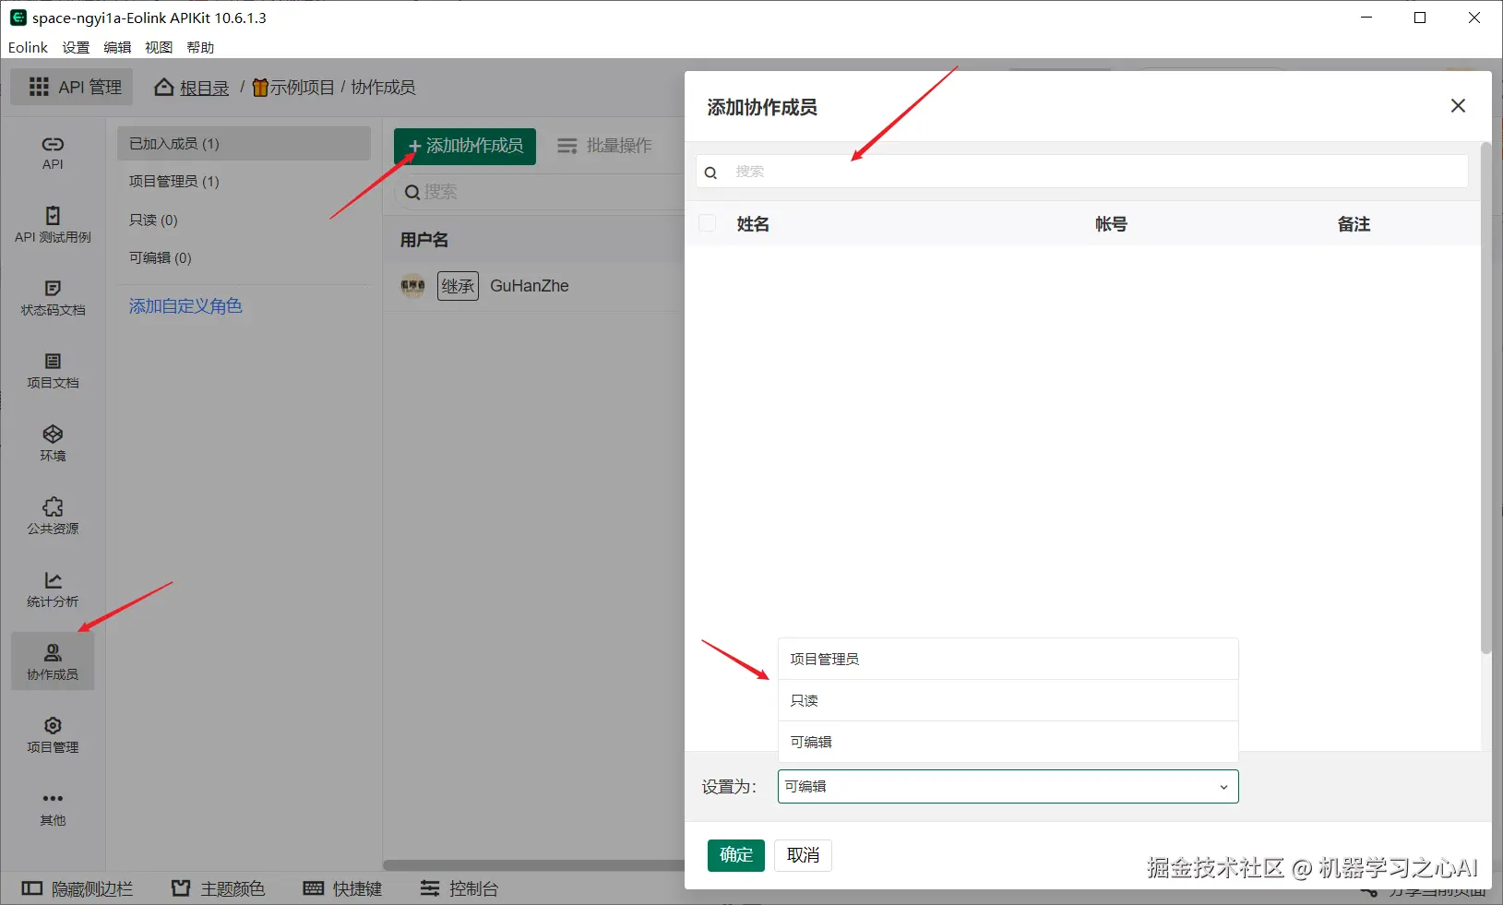The width and height of the screenshot is (1503, 905).
Task: Open the 帮助 menu
Action: click(x=199, y=47)
